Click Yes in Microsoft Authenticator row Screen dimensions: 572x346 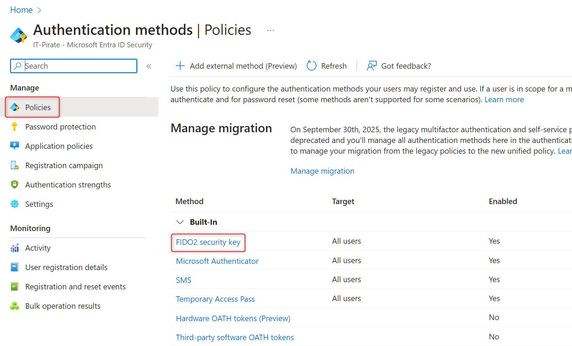click(494, 260)
